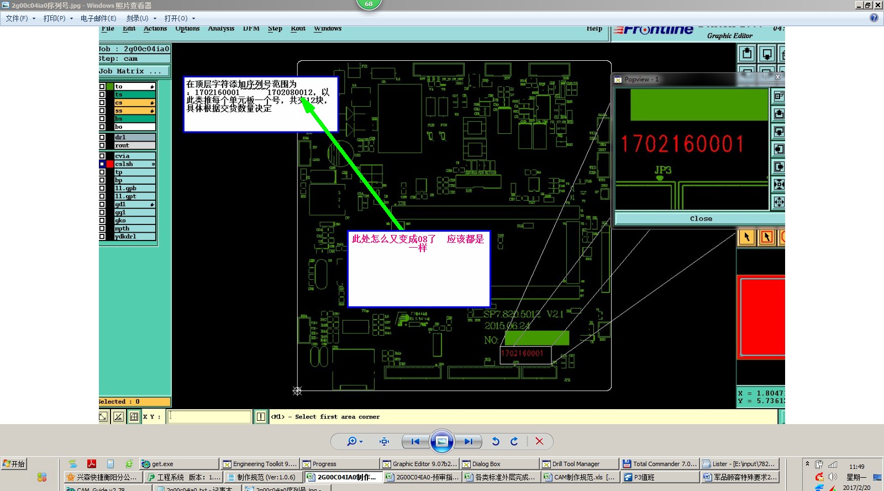Open the Graphic Editor File menu

[x=108, y=29]
